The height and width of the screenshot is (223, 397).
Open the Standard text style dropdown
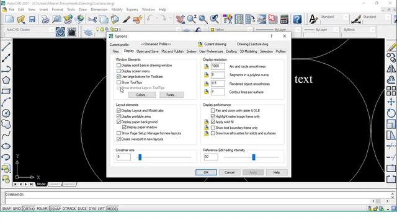pos(346,17)
